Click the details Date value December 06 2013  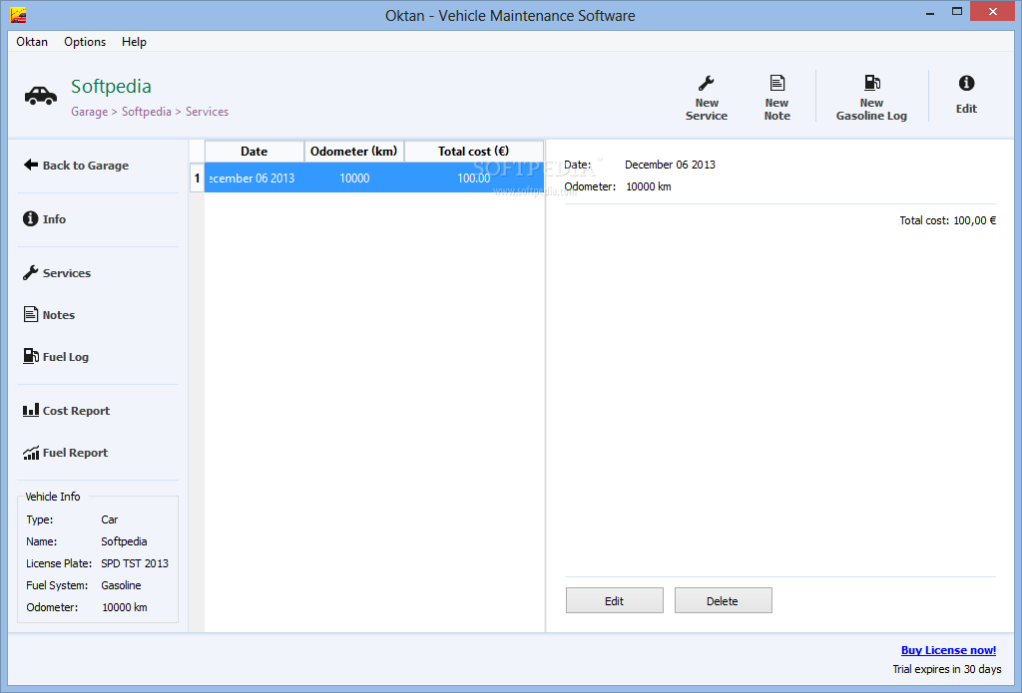670,165
